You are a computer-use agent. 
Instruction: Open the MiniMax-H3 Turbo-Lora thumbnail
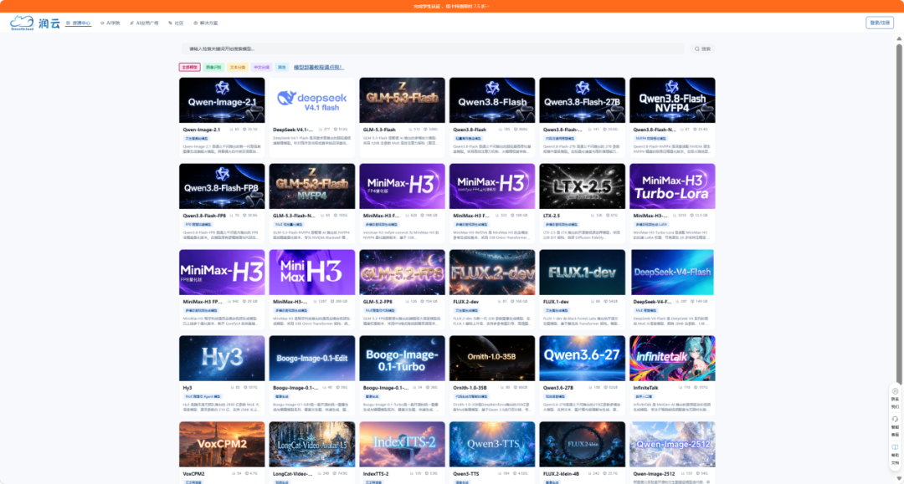pyautogui.click(x=672, y=186)
